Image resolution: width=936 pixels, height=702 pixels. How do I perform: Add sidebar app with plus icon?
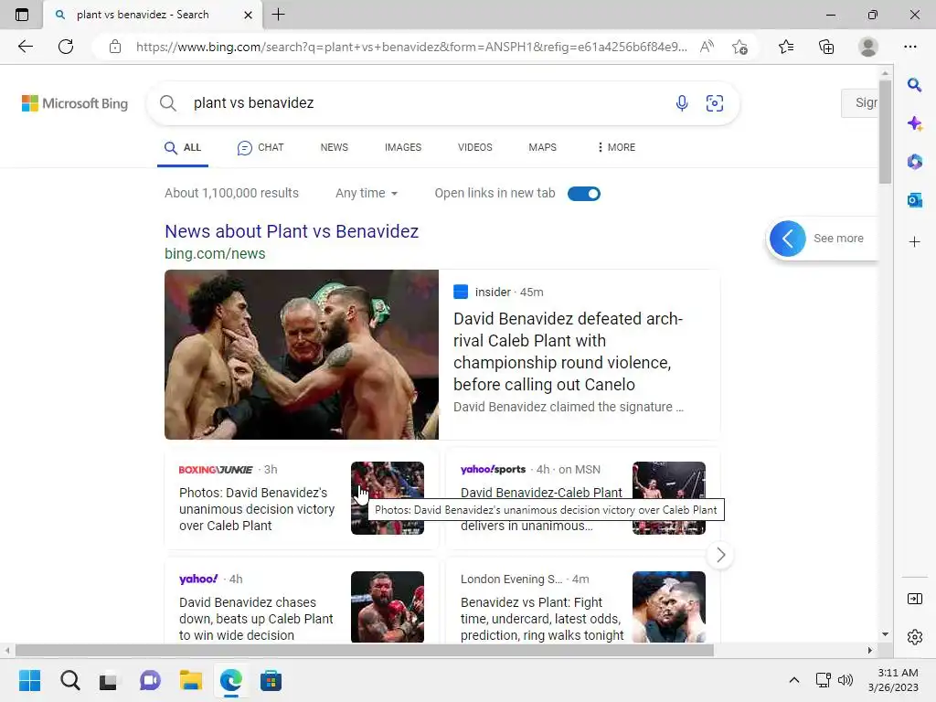pos(914,241)
